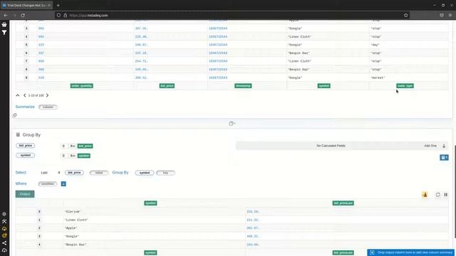The image size is (456, 256).
Task: Click the drop output column summary bar
Action: 410,252
